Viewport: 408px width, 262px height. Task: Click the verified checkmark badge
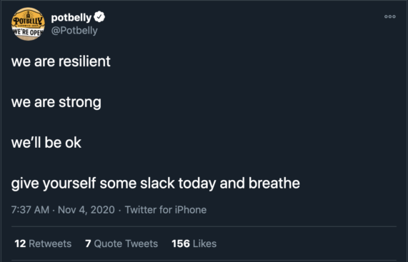click(x=99, y=17)
